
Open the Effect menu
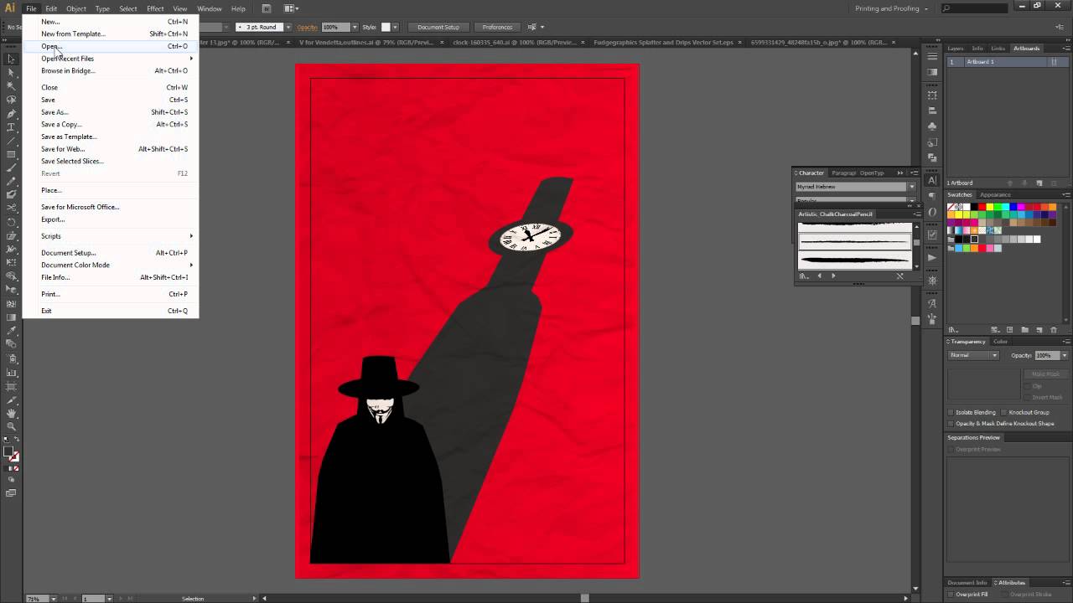coord(155,8)
